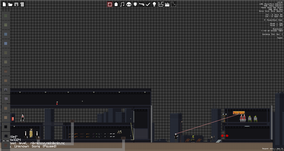Create a new level file
Viewport: 284px width, 151px height.
[x=4, y=4]
